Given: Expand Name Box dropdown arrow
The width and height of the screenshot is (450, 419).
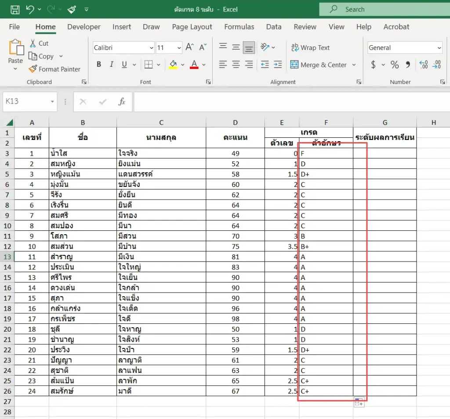Looking at the screenshot, I should pyautogui.click(x=52, y=101).
